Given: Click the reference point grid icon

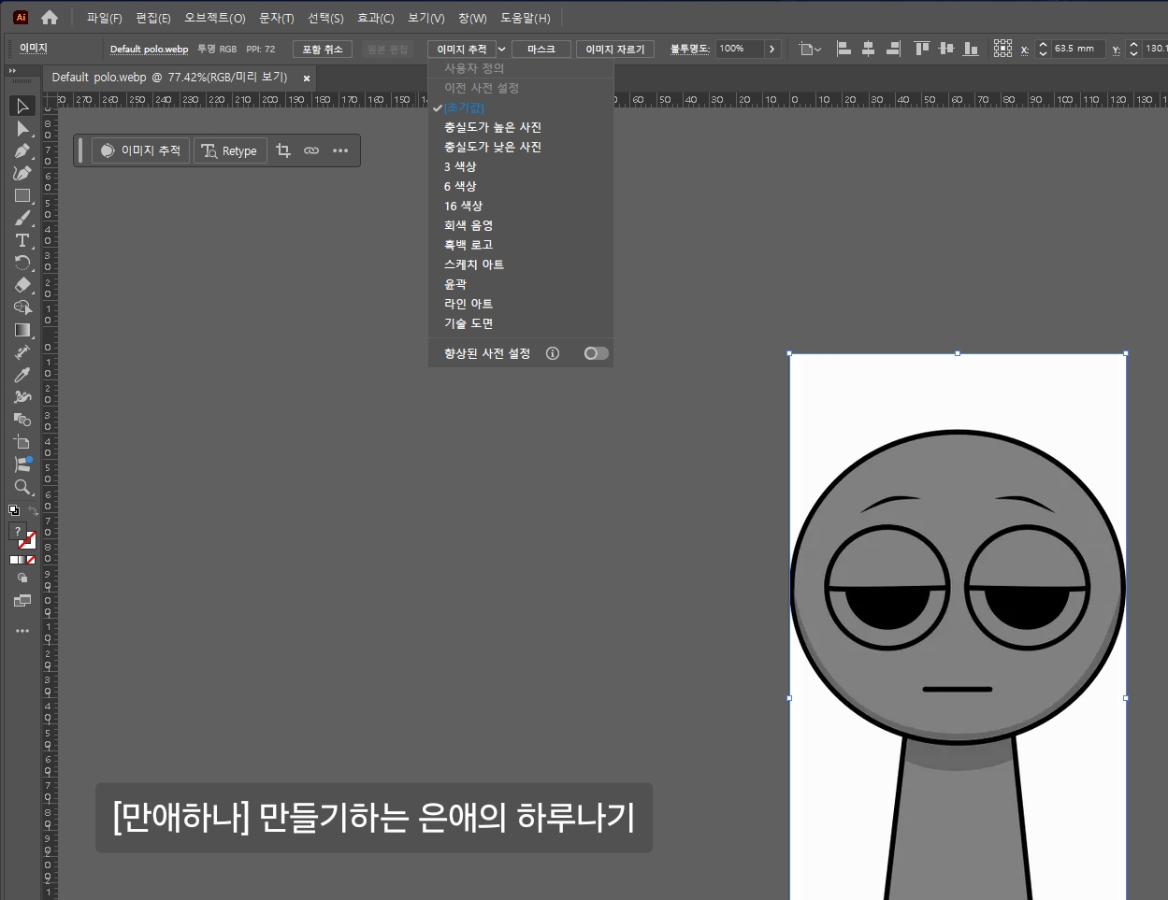Looking at the screenshot, I should 1002,49.
